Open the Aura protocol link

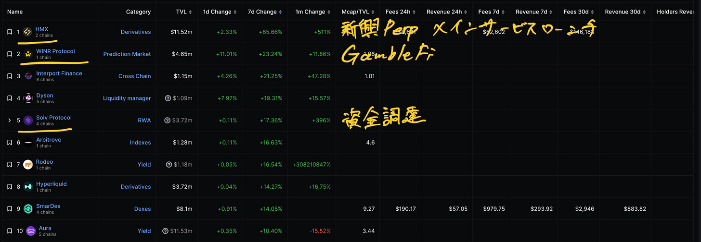(45, 228)
